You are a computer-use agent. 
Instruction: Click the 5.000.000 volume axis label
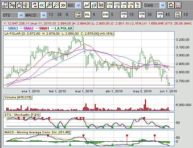tap(183, 105)
